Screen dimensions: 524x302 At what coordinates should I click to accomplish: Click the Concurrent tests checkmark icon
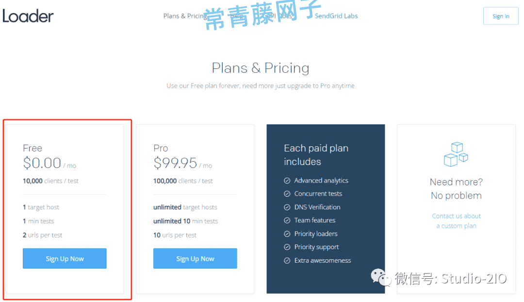tap(287, 194)
